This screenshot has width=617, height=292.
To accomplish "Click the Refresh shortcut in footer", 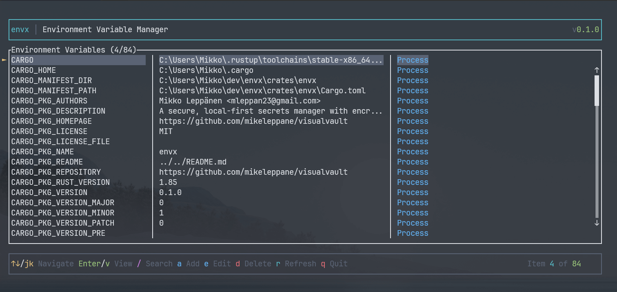I will click(296, 264).
